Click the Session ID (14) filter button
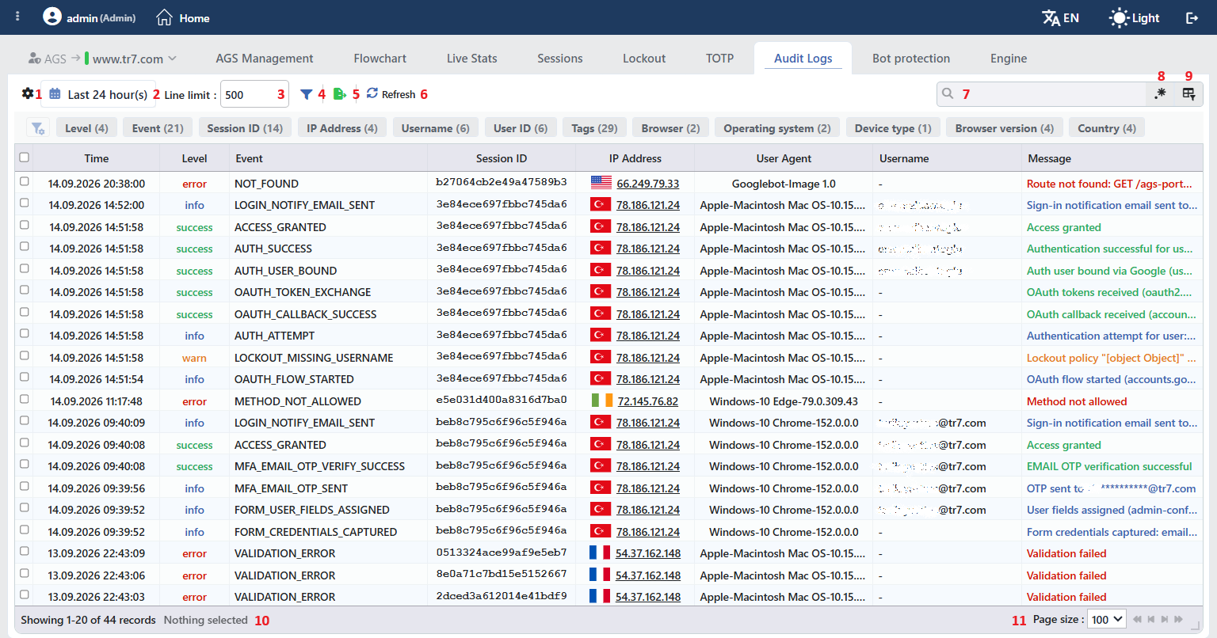This screenshot has width=1217, height=638. pos(245,128)
